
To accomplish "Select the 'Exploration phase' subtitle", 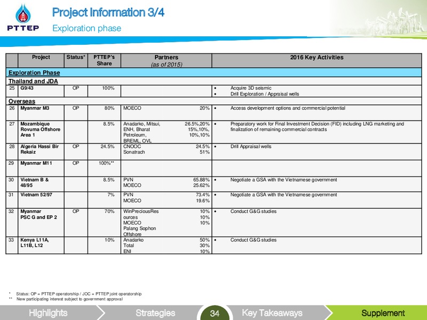I will click(x=87, y=28).
